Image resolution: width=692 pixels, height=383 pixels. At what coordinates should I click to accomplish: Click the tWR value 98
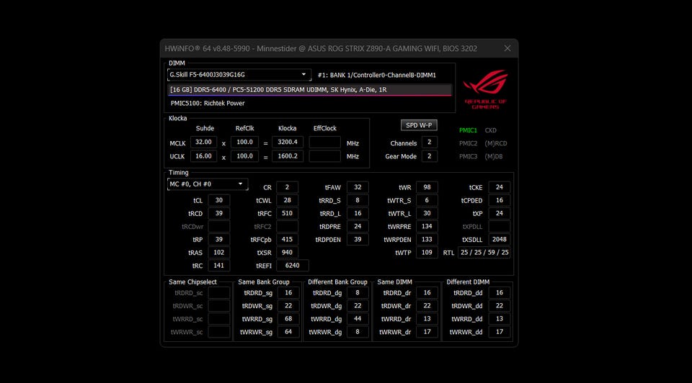tap(427, 187)
